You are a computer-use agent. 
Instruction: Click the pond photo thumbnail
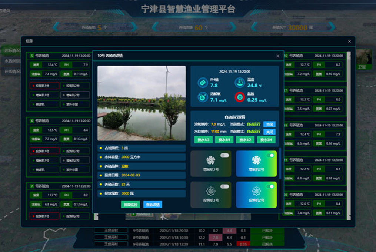pyautogui.click(x=142, y=103)
